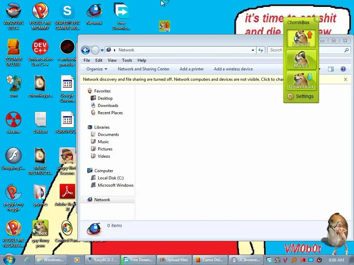Switch to EasyBCD taskbar button

(x=102, y=260)
